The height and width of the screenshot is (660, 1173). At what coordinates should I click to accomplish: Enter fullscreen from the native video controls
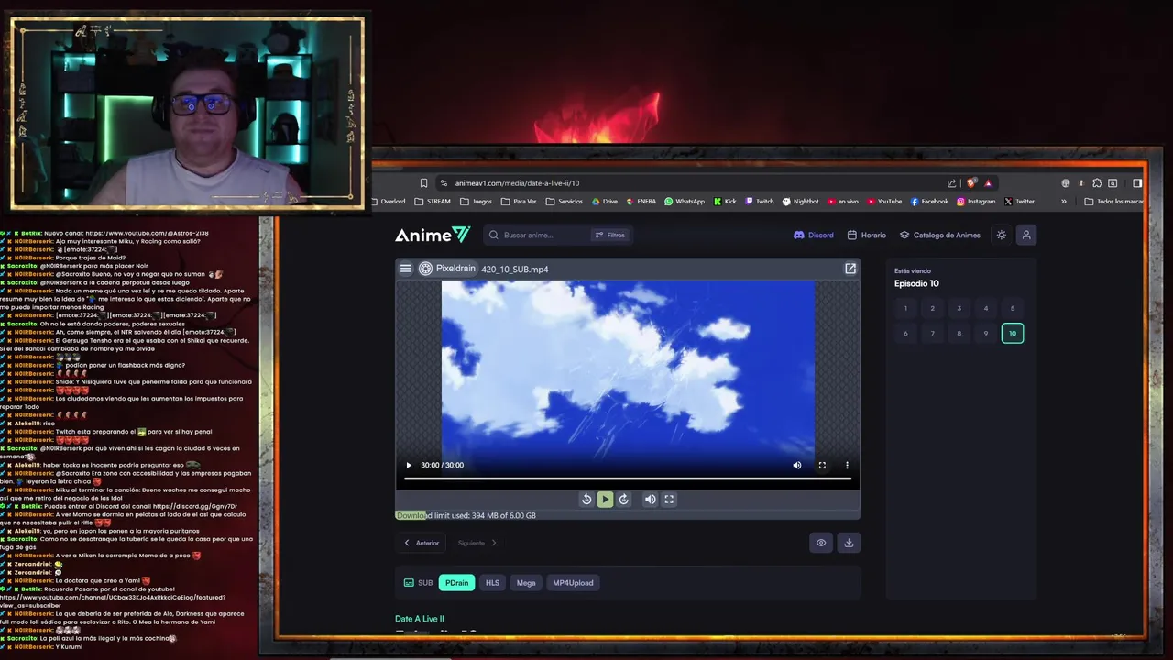822,465
